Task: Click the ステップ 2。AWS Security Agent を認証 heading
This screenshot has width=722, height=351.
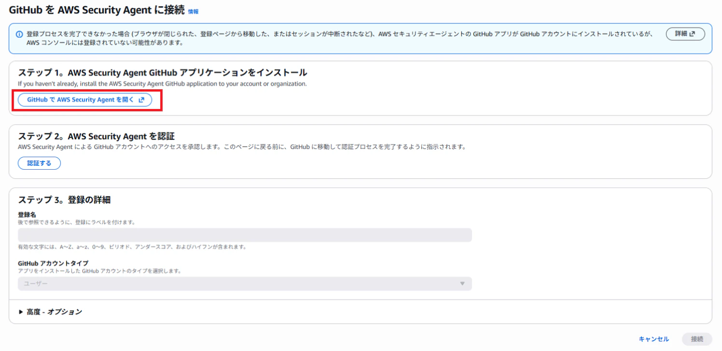Action: [x=96, y=136]
